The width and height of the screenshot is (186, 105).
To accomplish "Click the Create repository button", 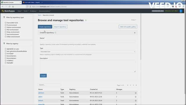I will pos(45,27).
